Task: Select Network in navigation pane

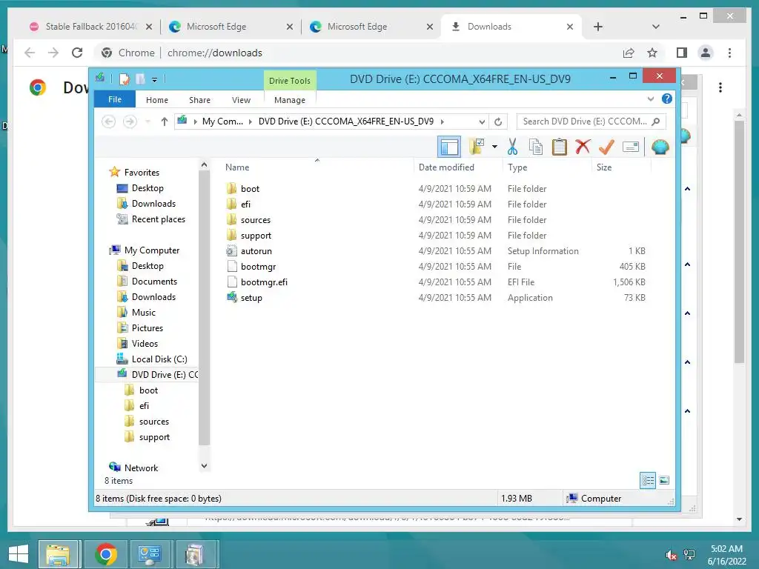Action: tap(141, 468)
